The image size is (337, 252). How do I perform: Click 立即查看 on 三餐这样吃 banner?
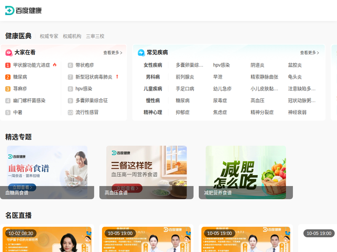click(x=127, y=188)
